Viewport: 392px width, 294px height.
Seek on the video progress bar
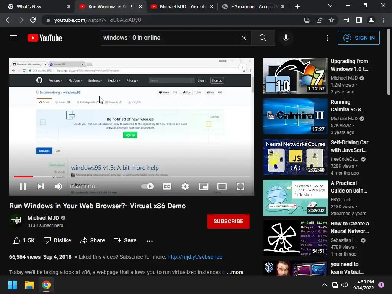[x=132, y=176]
